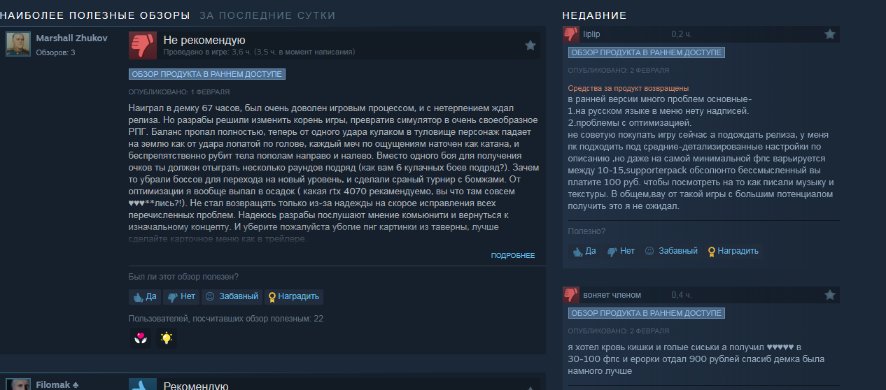Click the star icon beside воняет членом review

pyautogui.click(x=830, y=294)
